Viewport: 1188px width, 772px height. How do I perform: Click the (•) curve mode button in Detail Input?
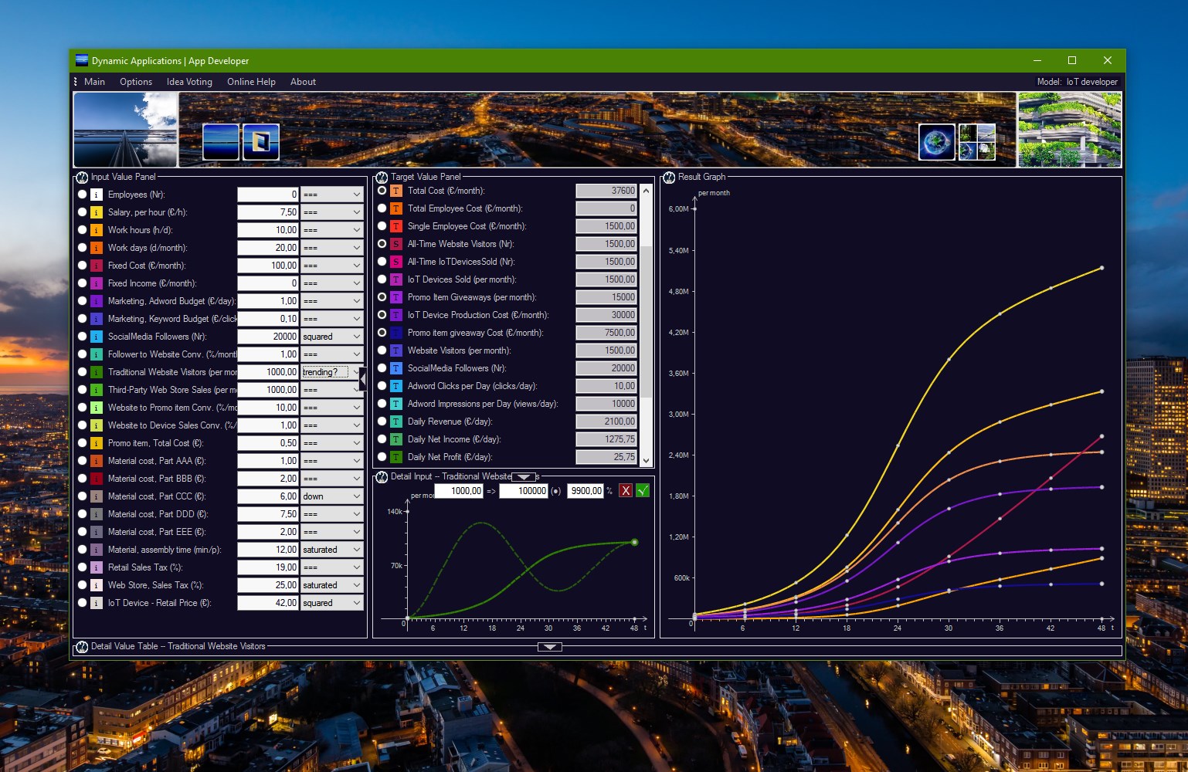pyautogui.click(x=555, y=491)
